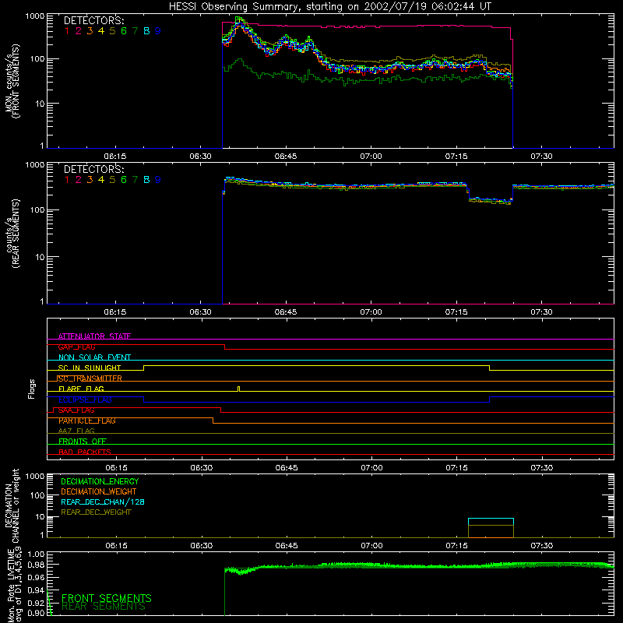Click the REAR SEGMENTS livetime legend text
This screenshot has height=623, width=623.
(104, 607)
